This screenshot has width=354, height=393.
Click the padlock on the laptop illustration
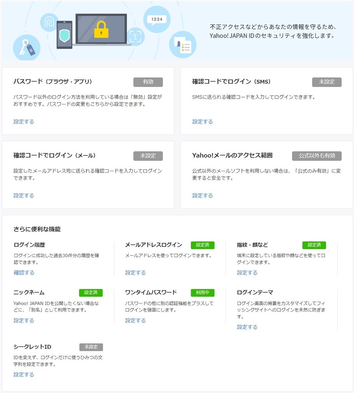point(101,29)
